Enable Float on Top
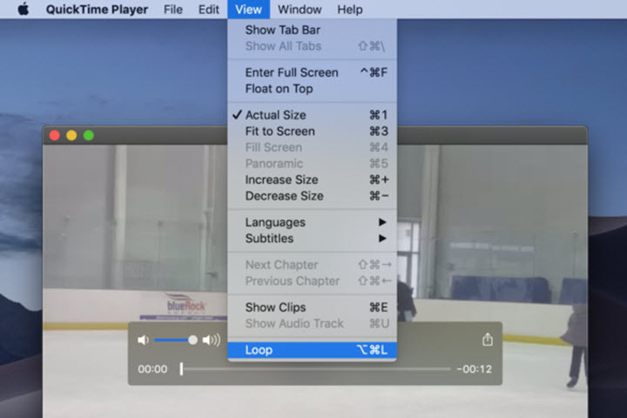This screenshot has height=418, width=627. pyautogui.click(x=313, y=89)
